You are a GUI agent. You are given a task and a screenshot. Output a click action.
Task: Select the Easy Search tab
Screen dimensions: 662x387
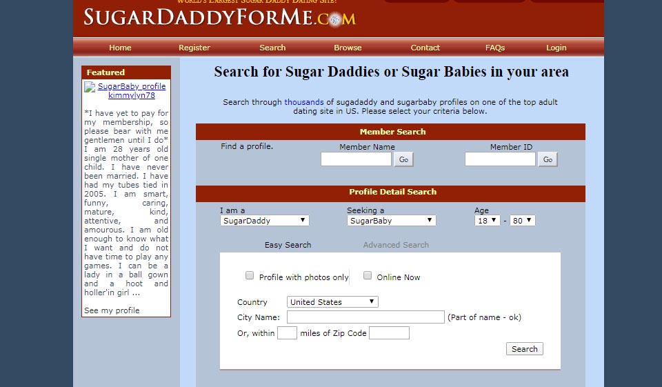(x=288, y=245)
